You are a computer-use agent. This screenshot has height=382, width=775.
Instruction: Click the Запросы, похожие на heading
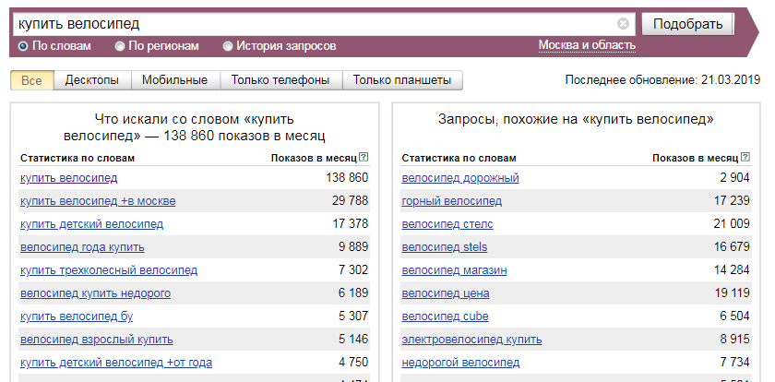(x=576, y=120)
